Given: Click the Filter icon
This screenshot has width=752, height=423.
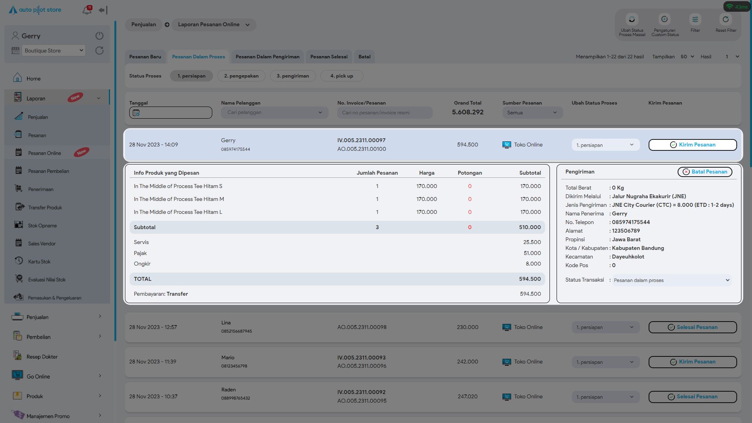Looking at the screenshot, I should 695,20.
